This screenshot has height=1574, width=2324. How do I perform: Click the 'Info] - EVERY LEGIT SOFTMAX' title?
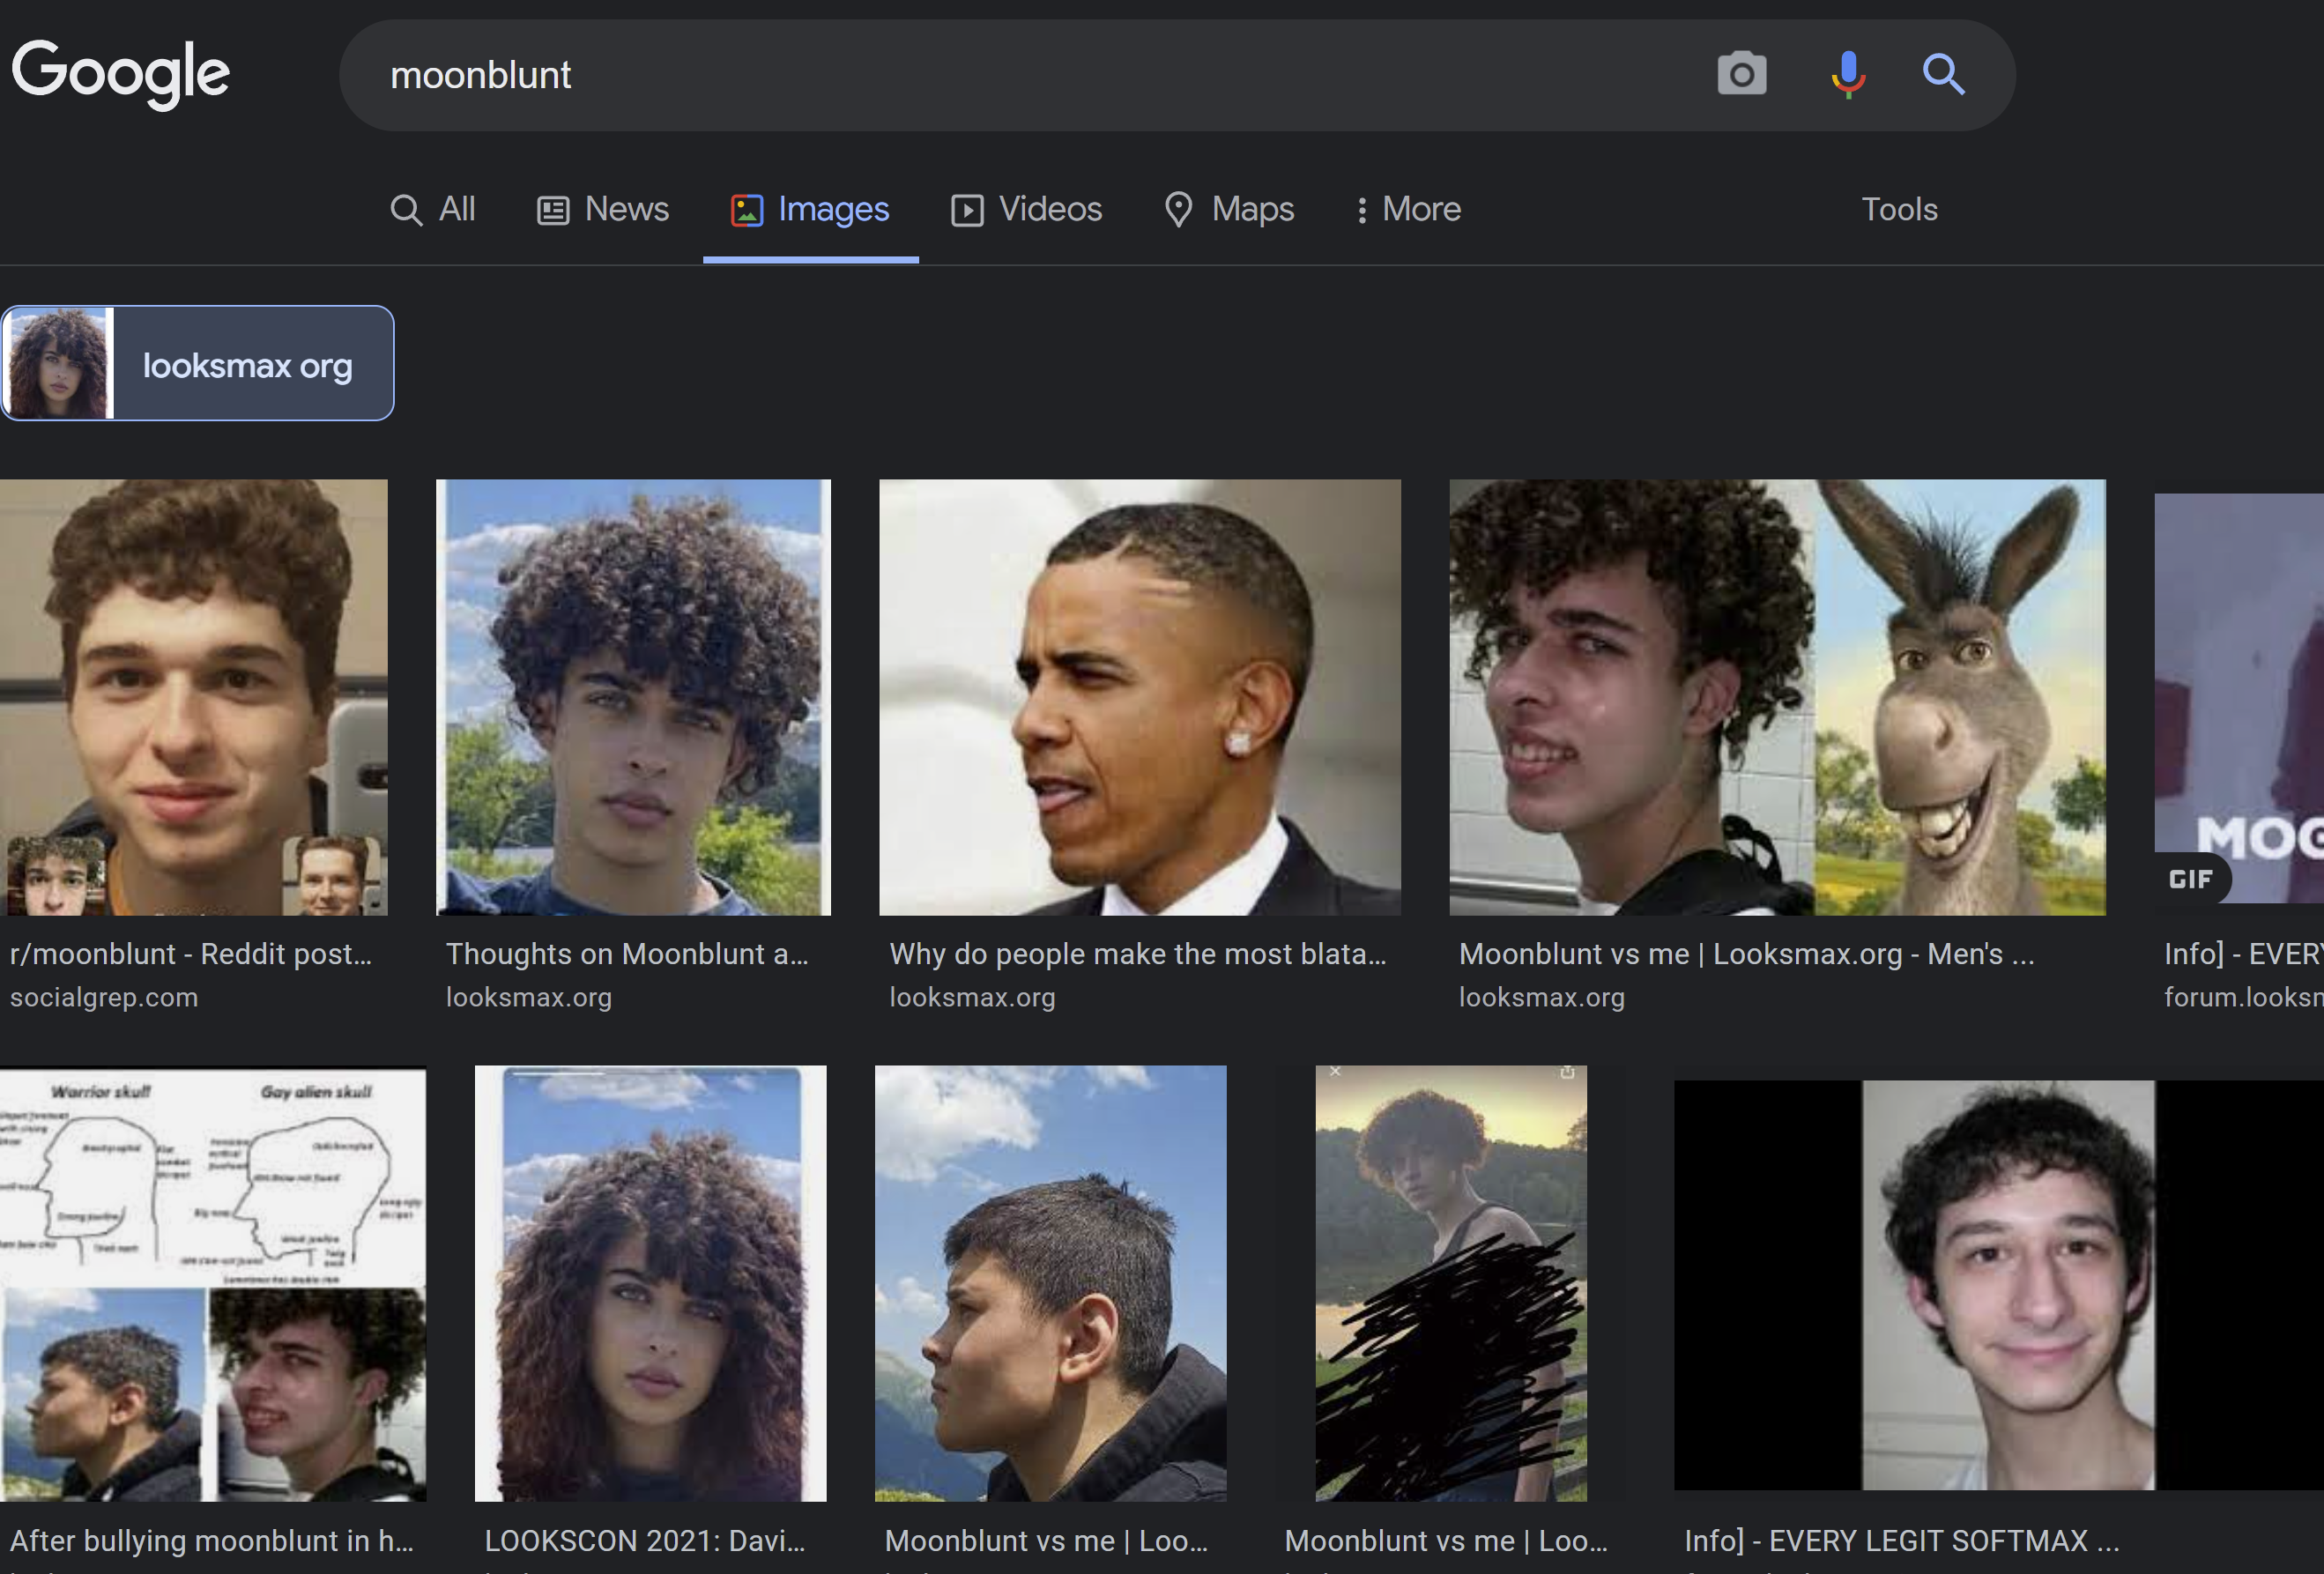tap(1901, 1541)
